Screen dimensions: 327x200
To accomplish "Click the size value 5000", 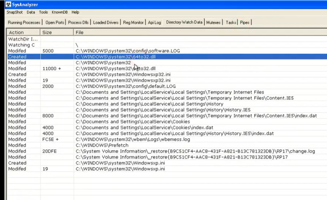I will (x=48, y=51).
